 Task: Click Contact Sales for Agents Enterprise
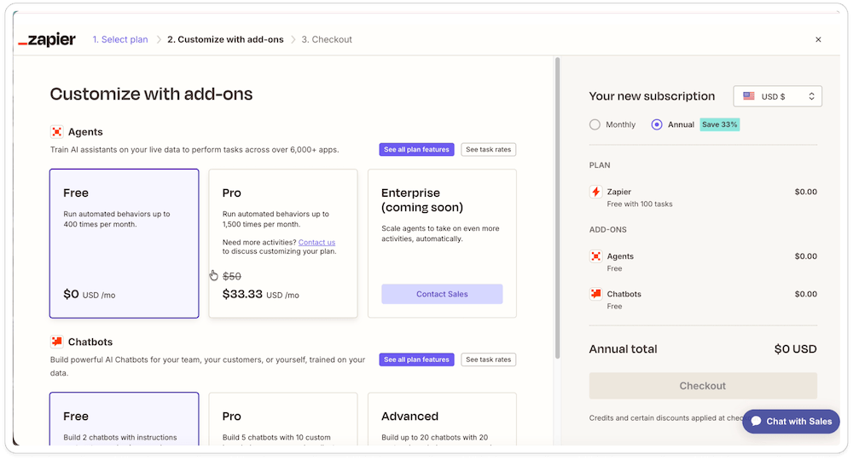[x=442, y=294]
